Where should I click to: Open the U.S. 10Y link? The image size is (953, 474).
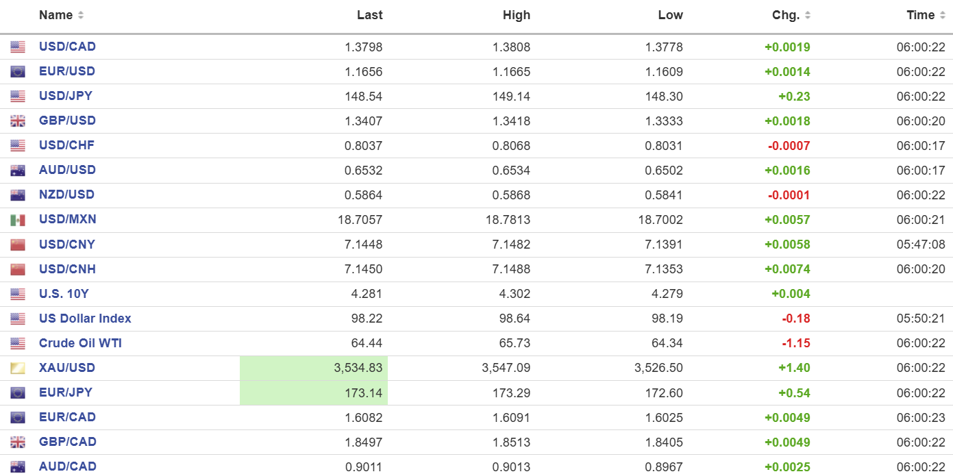click(64, 294)
